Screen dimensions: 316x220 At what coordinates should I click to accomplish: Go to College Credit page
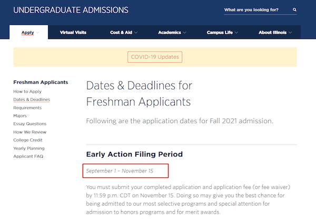[28, 140]
